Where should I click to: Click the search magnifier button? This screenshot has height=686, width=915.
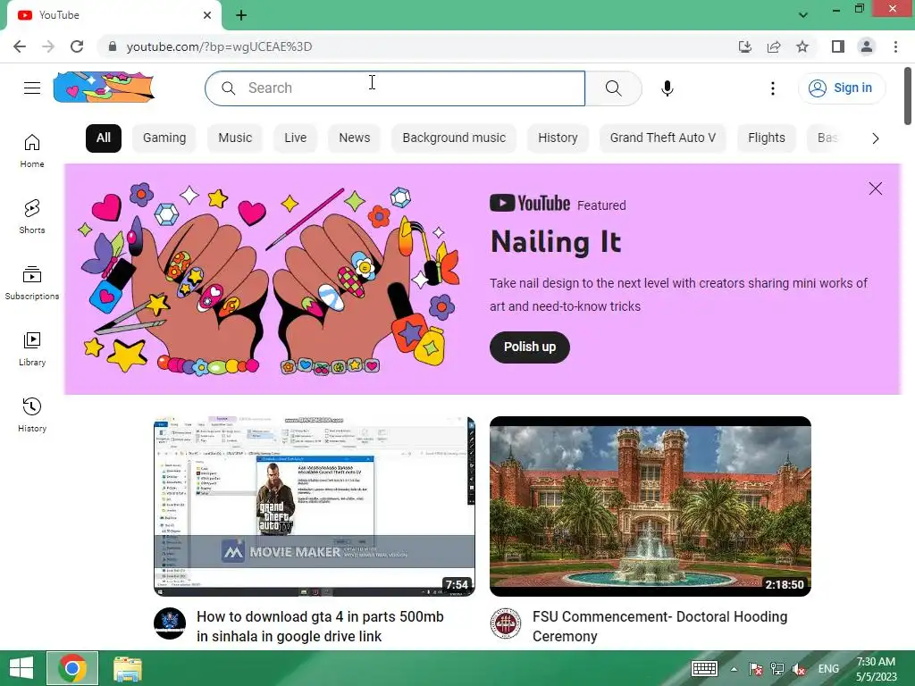point(613,88)
